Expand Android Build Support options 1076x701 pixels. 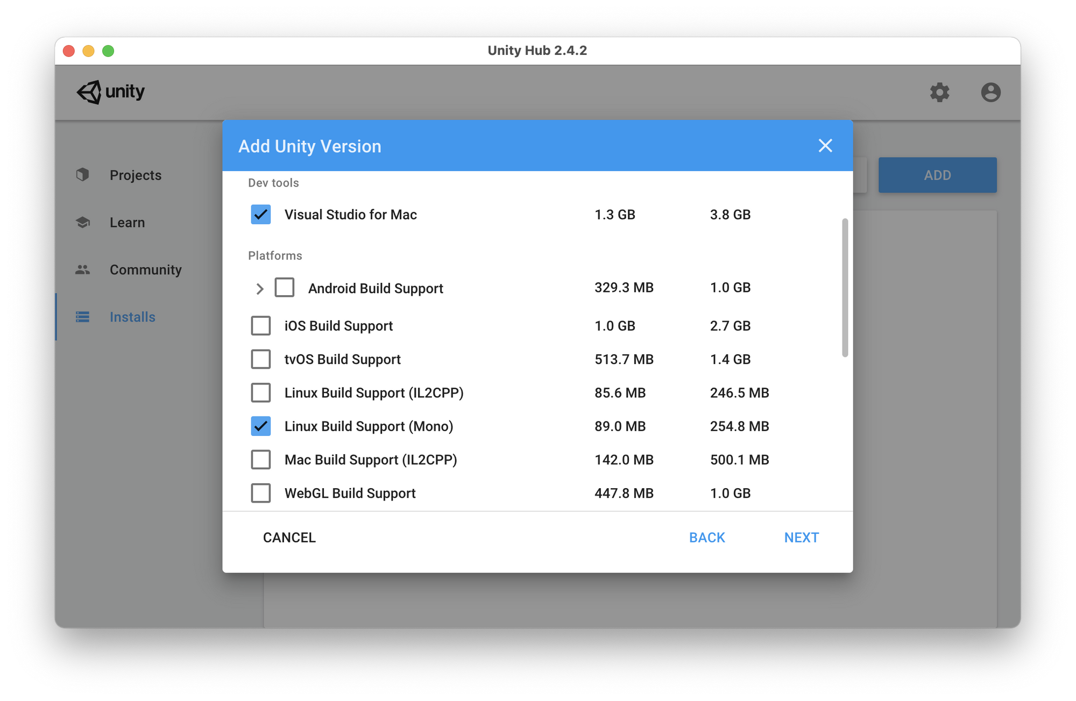(259, 289)
